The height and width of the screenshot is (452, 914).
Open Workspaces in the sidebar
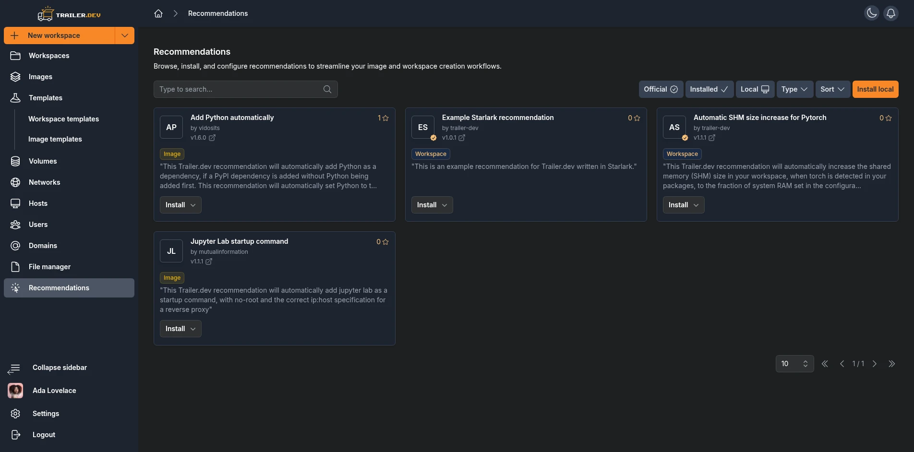69,56
